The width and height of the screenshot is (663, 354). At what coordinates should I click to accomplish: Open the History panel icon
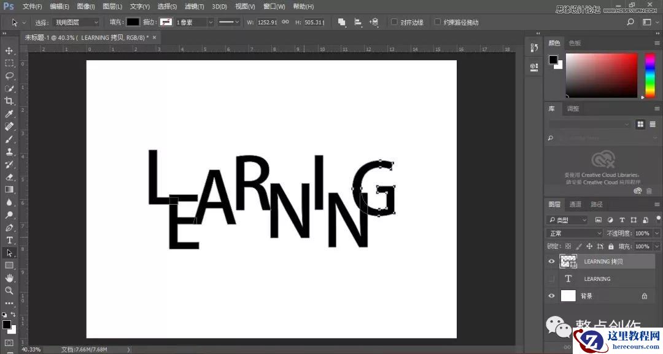click(x=534, y=48)
